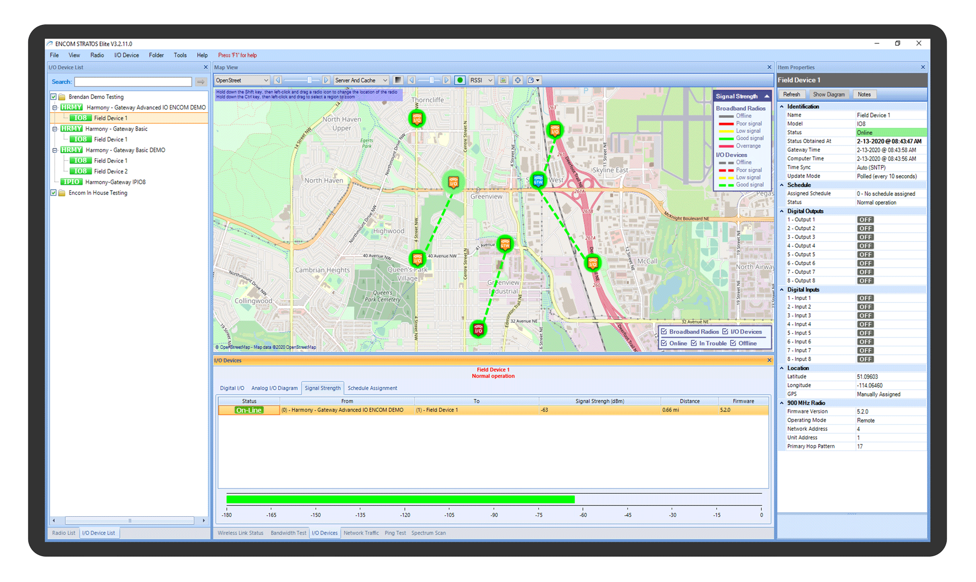Click the map zoom-in right arrow
976x582 pixels.
point(326,80)
